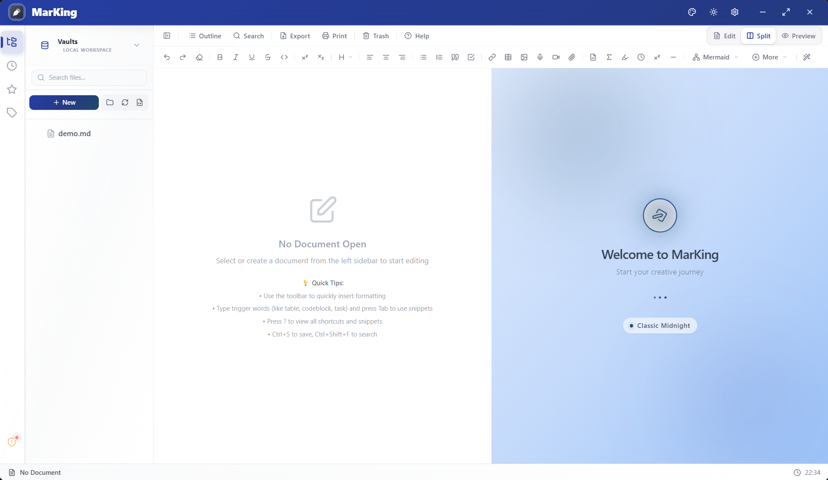
Task: Insert a table into the document
Action: coord(508,57)
